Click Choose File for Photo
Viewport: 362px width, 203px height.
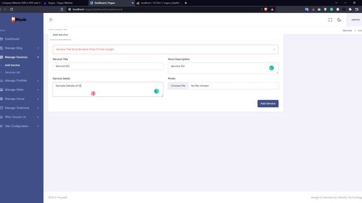178,86
